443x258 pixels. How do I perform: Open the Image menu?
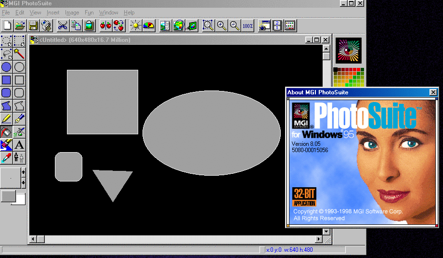point(72,13)
